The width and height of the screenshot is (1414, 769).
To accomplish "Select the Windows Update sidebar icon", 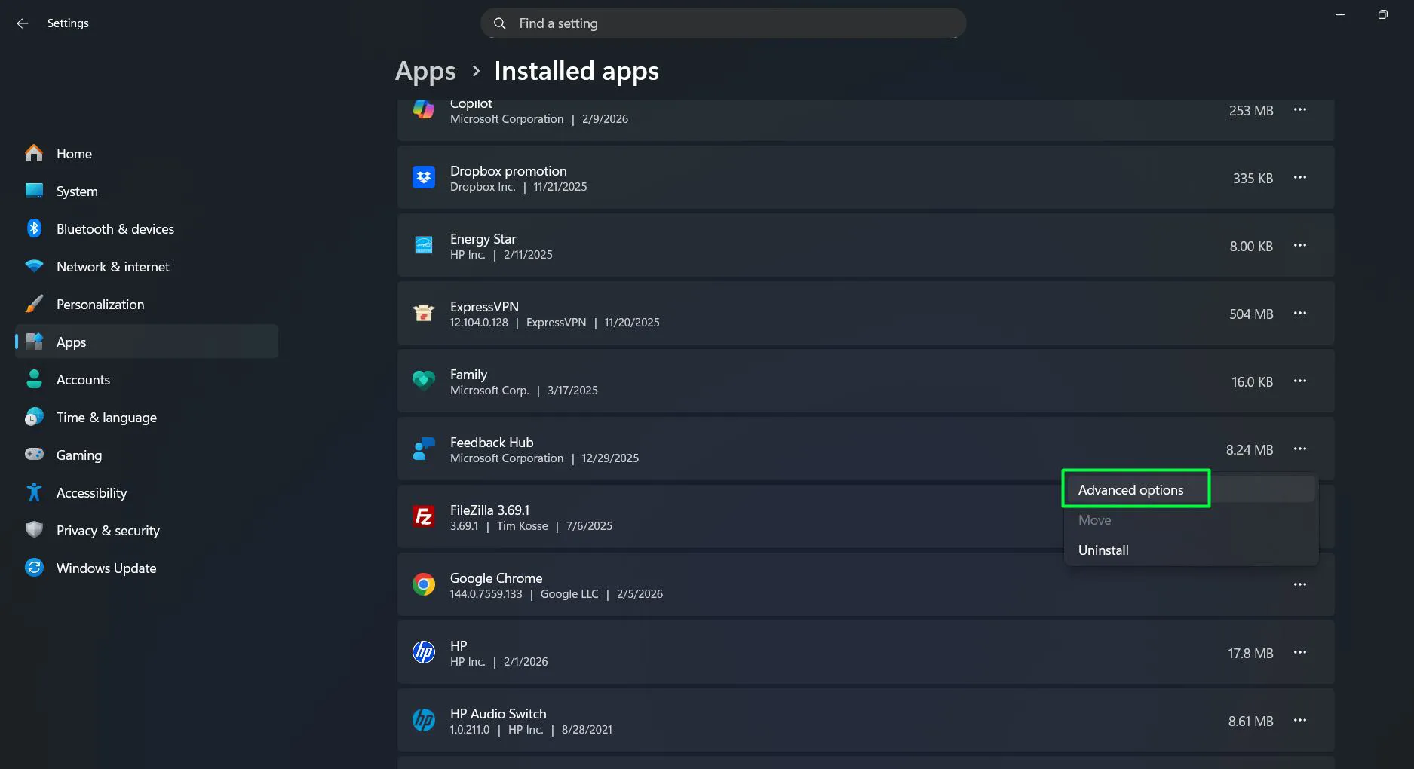I will click(34, 568).
